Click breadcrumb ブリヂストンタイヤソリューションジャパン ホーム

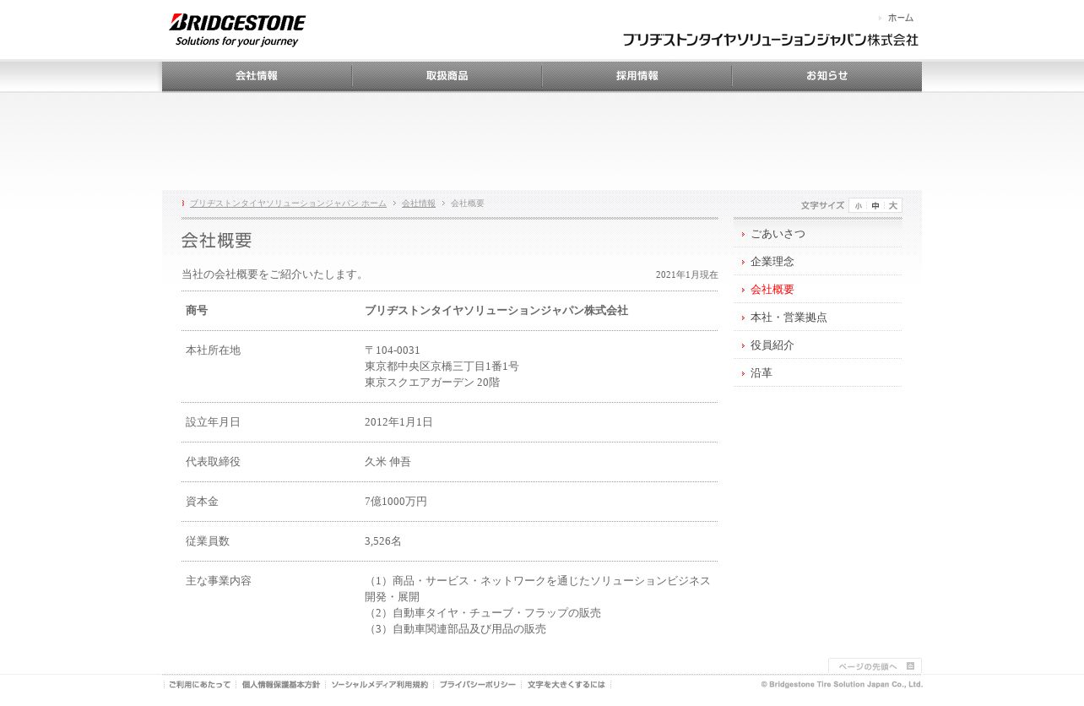[x=288, y=204]
